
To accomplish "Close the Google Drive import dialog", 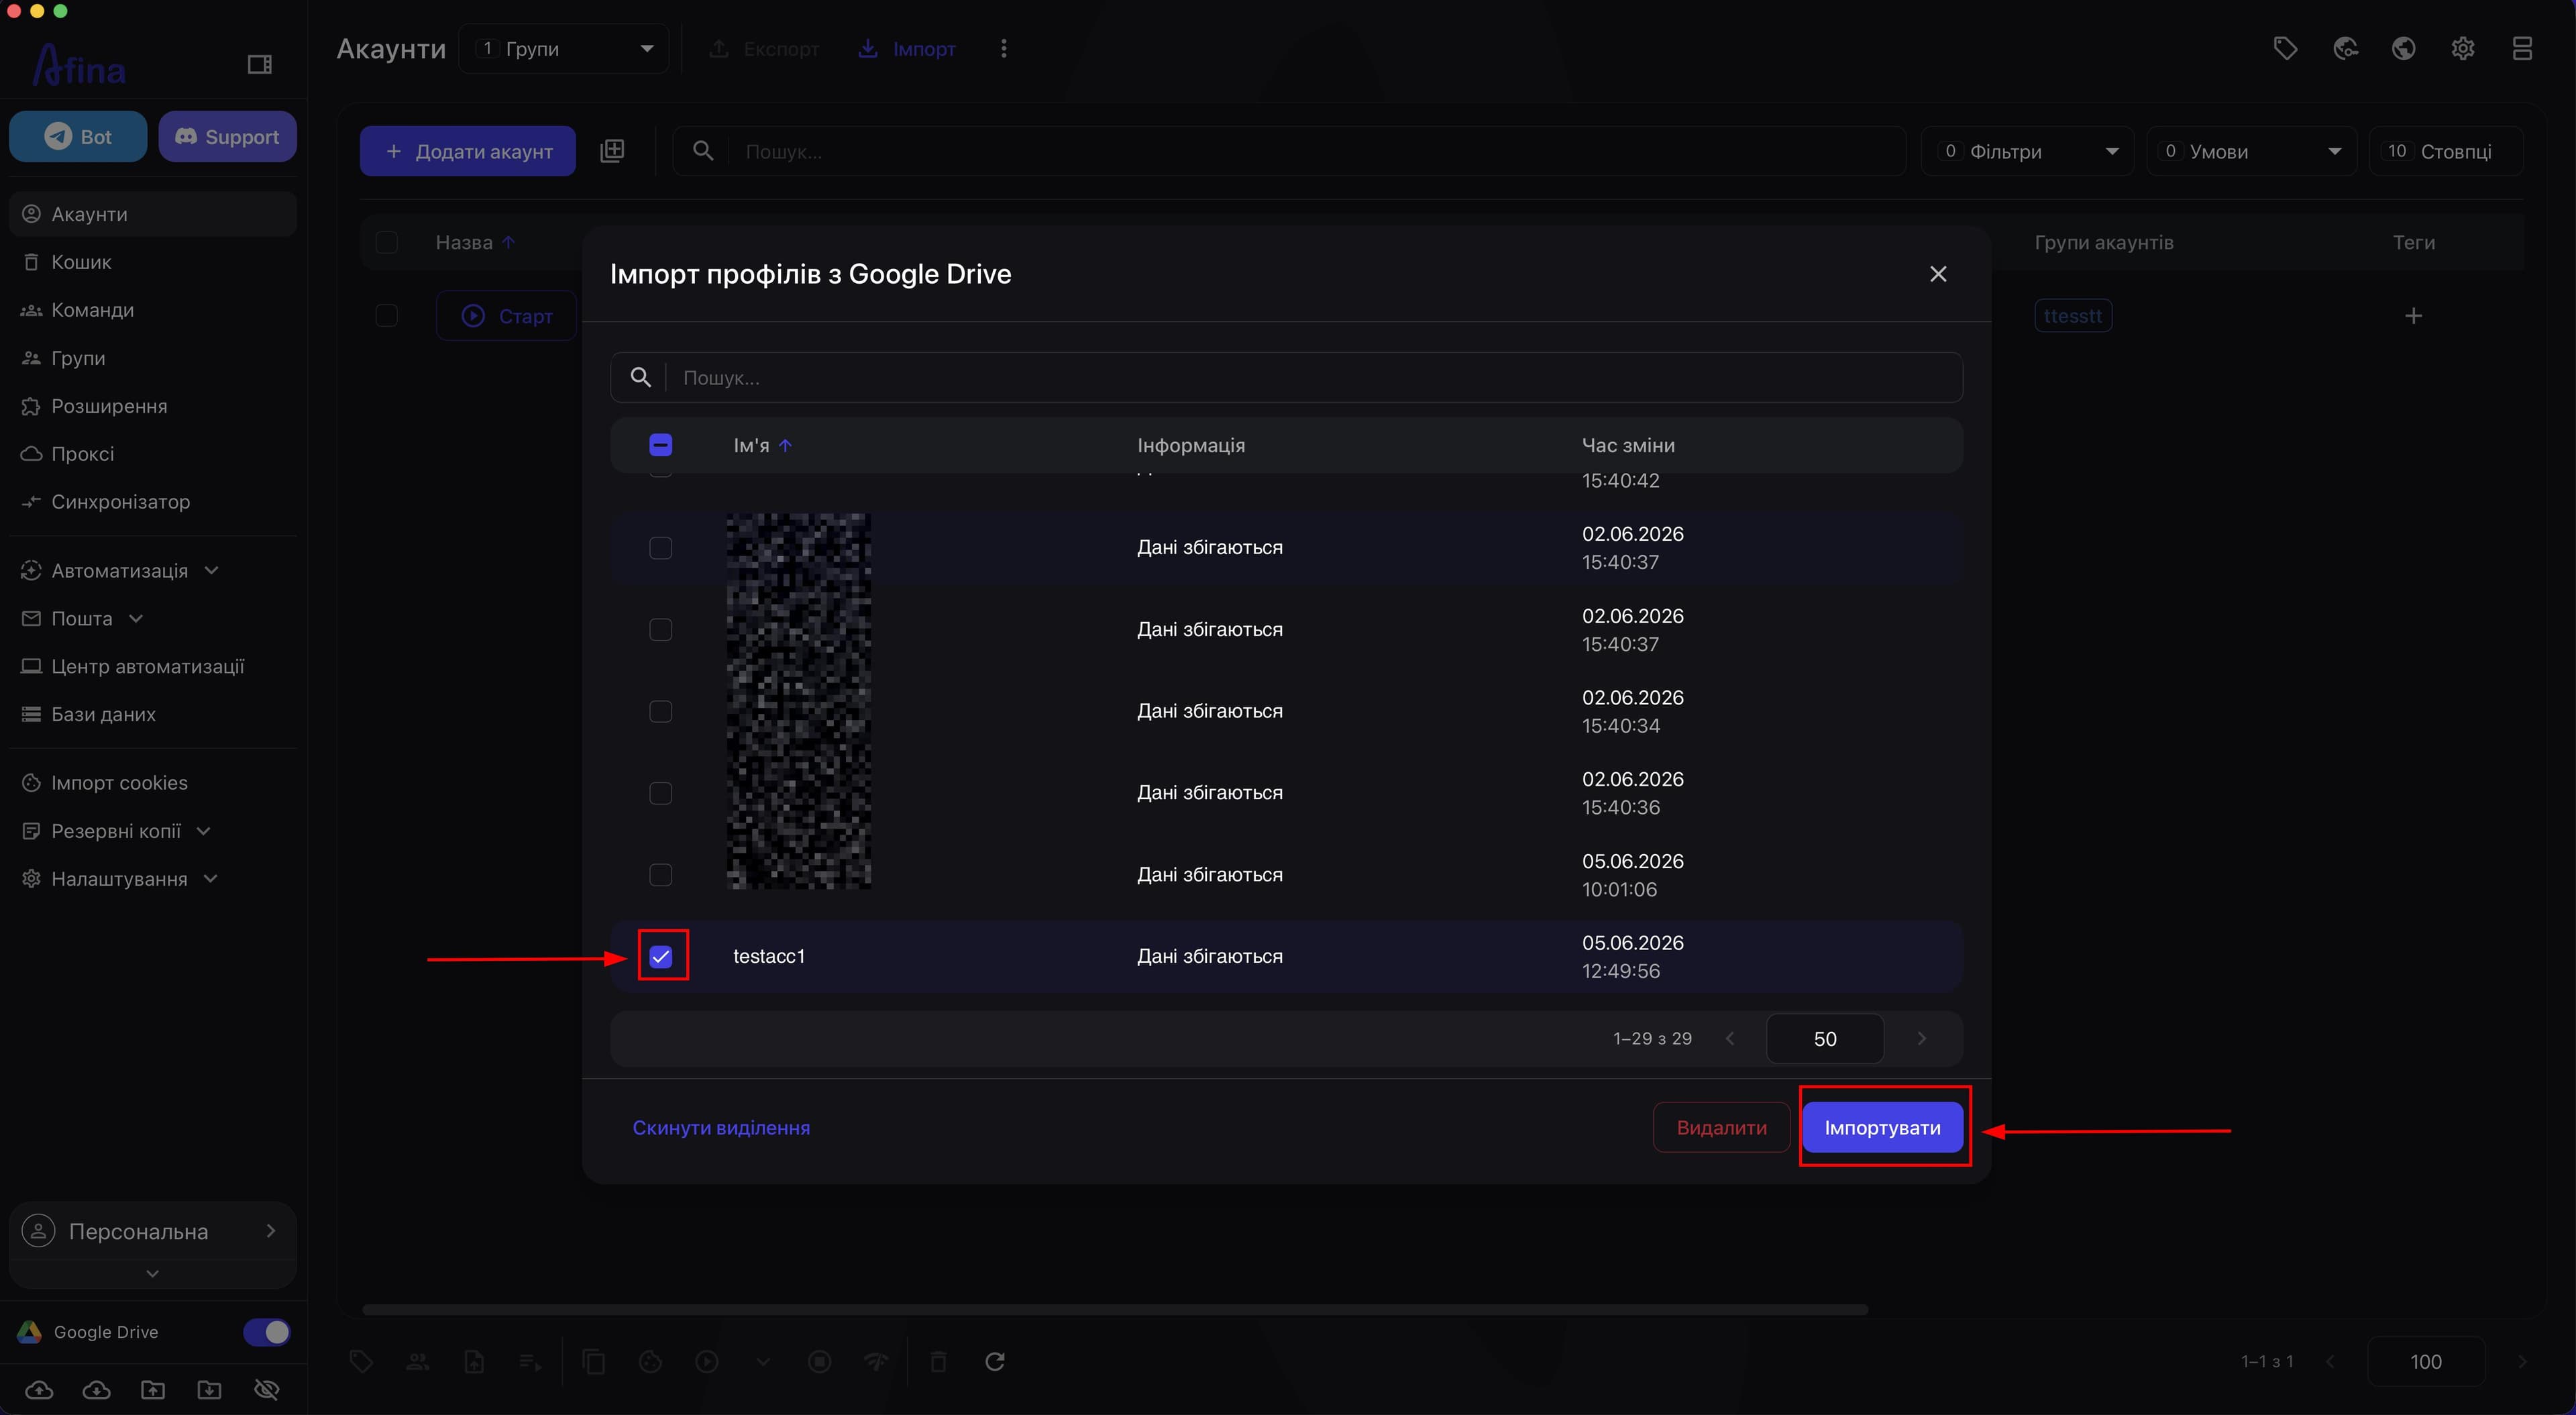I will (x=1938, y=274).
